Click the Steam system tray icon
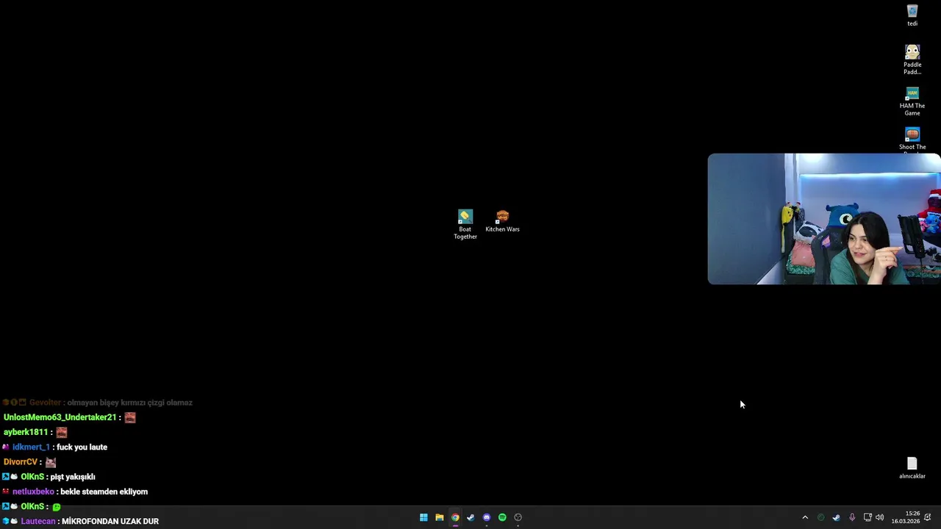This screenshot has width=941, height=529. click(x=836, y=517)
